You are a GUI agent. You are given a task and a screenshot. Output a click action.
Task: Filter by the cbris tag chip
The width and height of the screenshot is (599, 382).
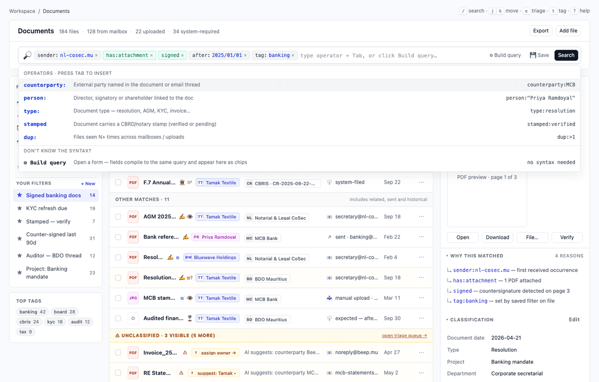click(29, 322)
